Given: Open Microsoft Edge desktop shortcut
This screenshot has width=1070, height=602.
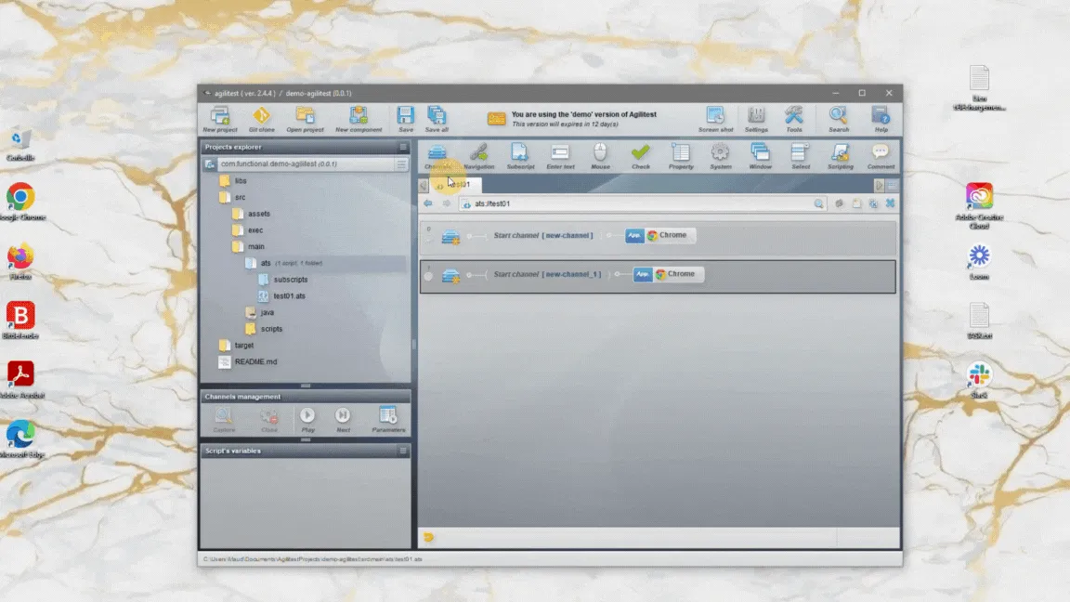Looking at the screenshot, I should [x=21, y=438].
